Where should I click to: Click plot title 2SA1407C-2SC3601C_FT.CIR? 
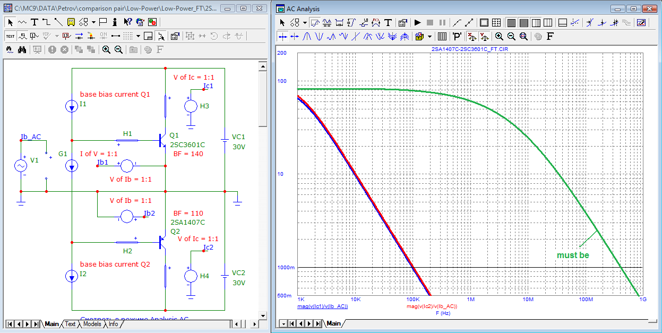[470, 49]
